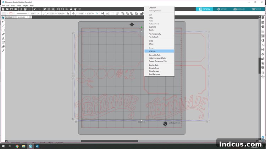Switch to the Untitled-1 document tab
Image resolution: width=266 pixels, height=149 pixels.
point(10,17)
